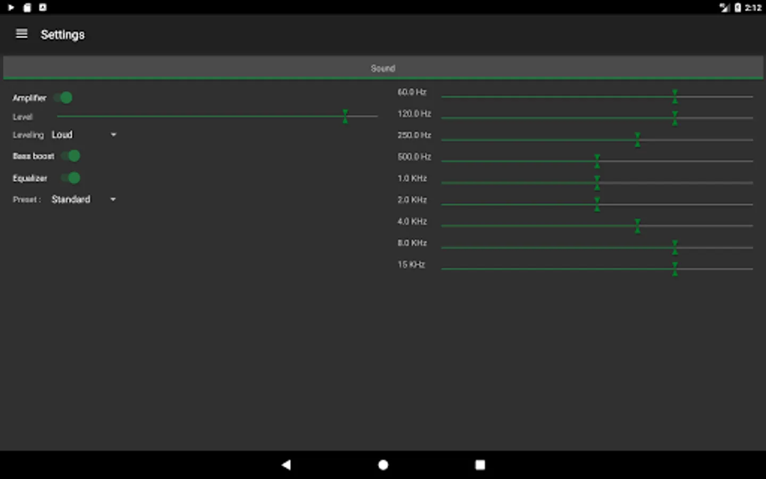Tap the Android back navigation button
Image resolution: width=766 pixels, height=479 pixels.
coord(286,465)
